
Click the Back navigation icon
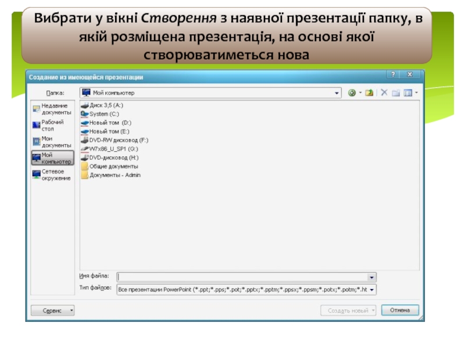[x=352, y=93]
